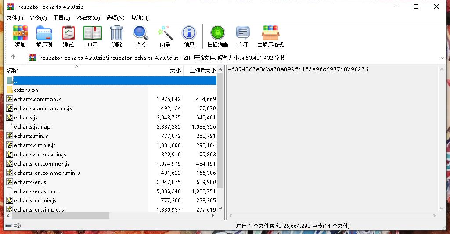
Task: Click the file list horizontal scroll-right arrow
Action: click(213, 216)
